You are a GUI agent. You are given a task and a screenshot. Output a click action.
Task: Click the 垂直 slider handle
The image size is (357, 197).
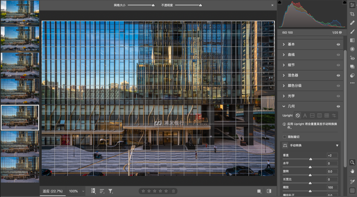(x=310, y=159)
